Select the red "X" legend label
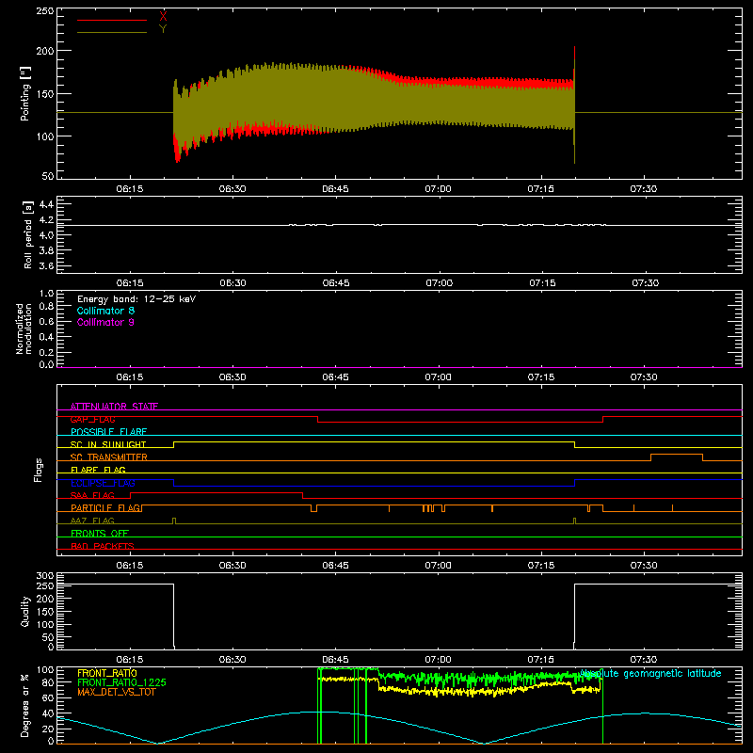Screen dimensions: 753x753 tap(163, 17)
